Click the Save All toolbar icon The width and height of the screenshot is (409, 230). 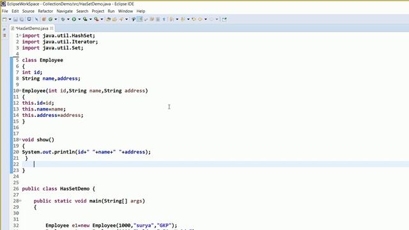click(22, 19)
